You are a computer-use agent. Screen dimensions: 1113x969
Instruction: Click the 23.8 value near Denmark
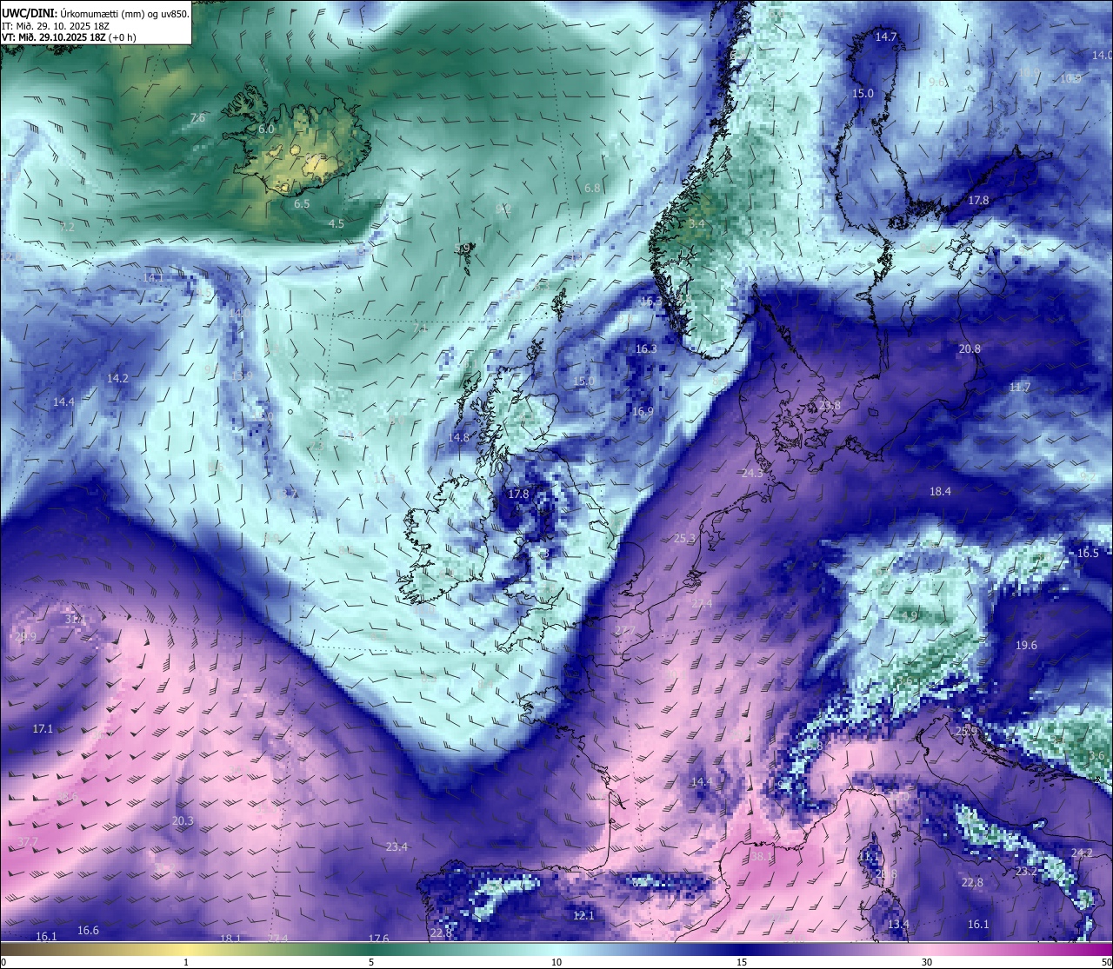click(x=830, y=405)
